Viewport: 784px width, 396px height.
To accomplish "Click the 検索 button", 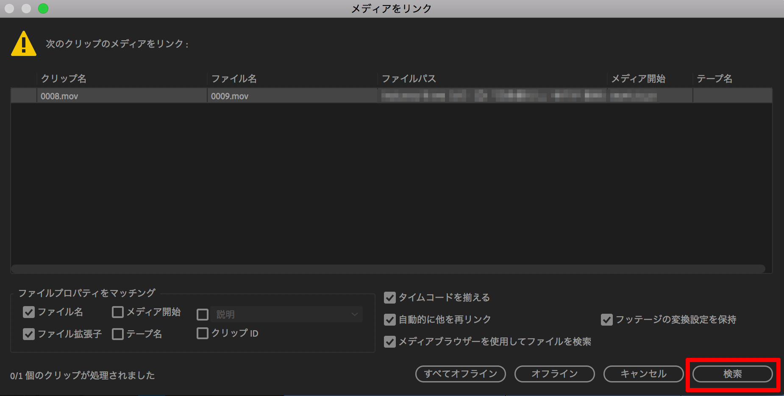I will pyautogui.click(x=733, y=374).
